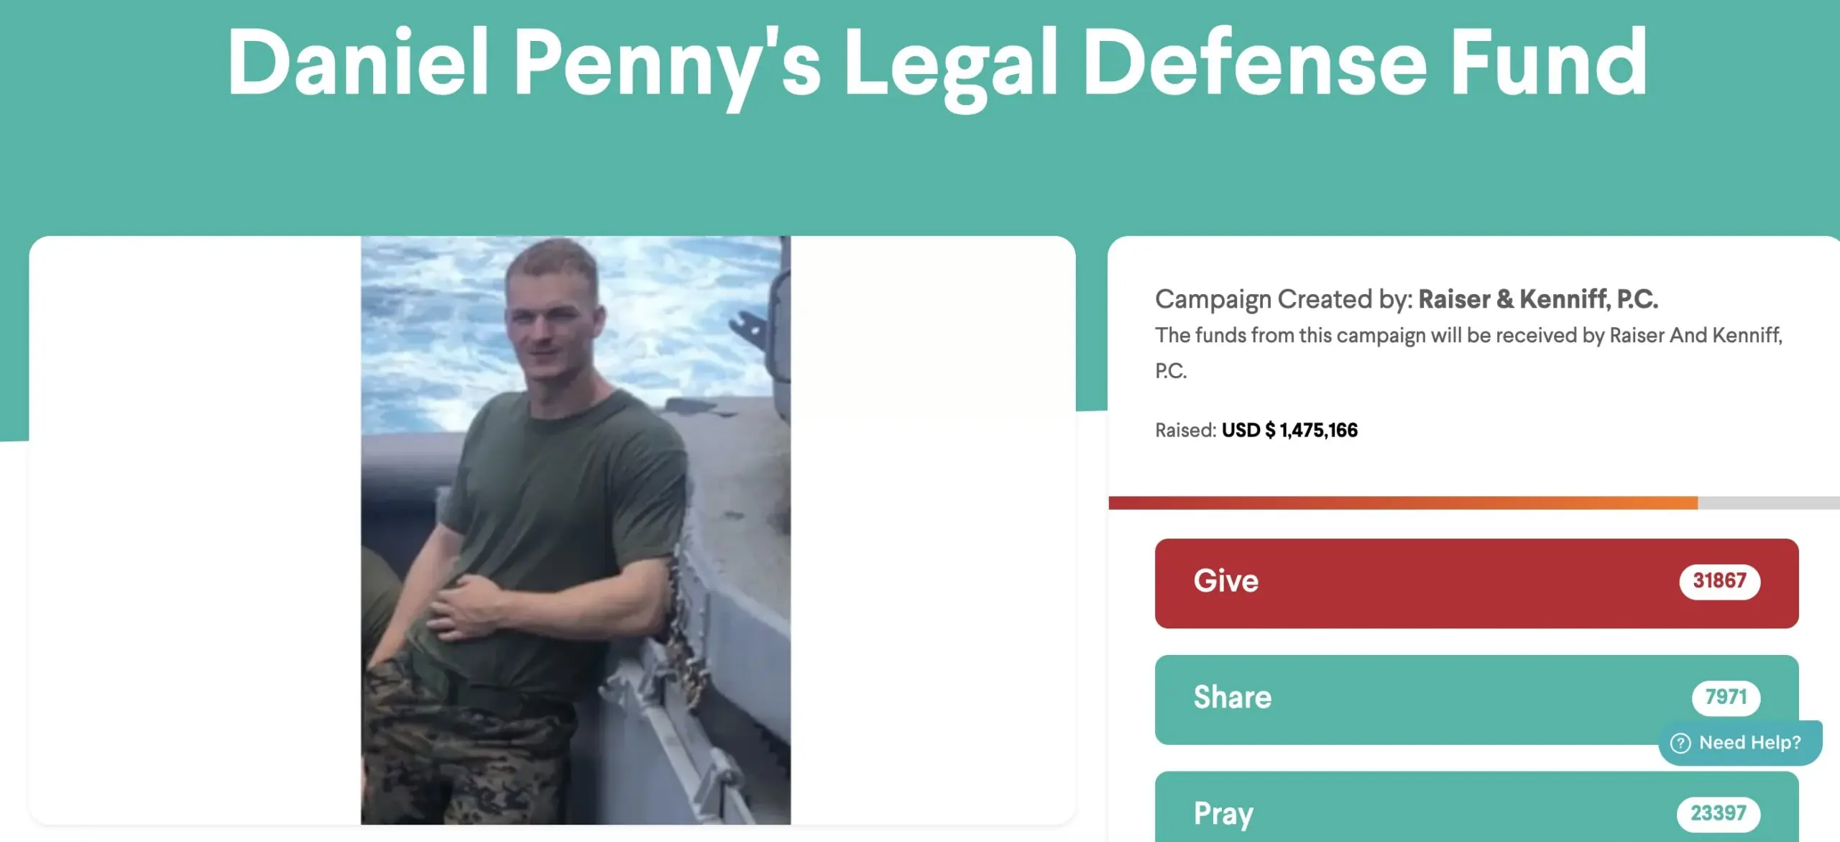This screenshot has height=842, width=1840.
Task: Open the Need Help? chat widget
Action: [1740, 743]
